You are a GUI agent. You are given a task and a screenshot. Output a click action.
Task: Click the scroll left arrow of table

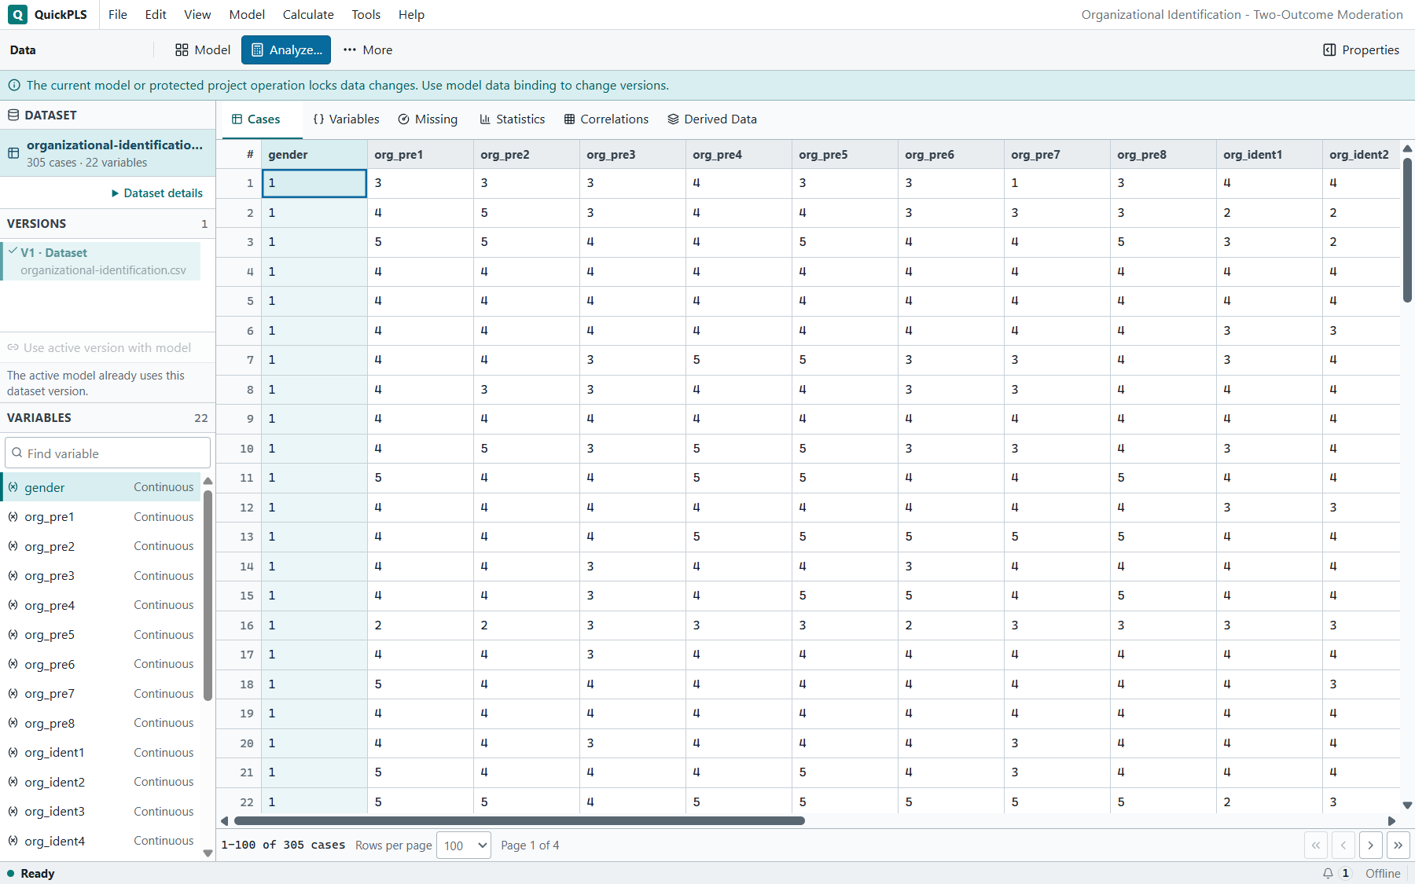[224, 820]
